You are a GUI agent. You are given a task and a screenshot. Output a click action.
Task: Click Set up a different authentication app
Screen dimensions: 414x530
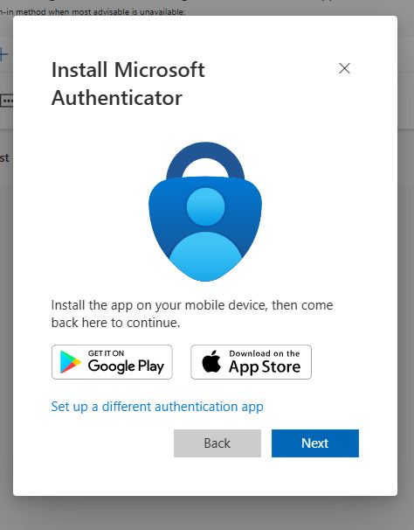coord(157,407)
